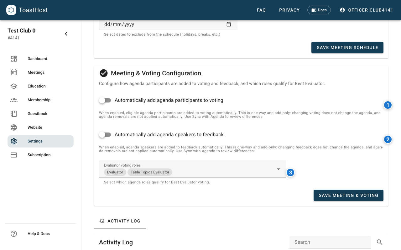401x250 pixels.
Task: Enable automatically adding agenda participants to voting
Action: [105, 100]
